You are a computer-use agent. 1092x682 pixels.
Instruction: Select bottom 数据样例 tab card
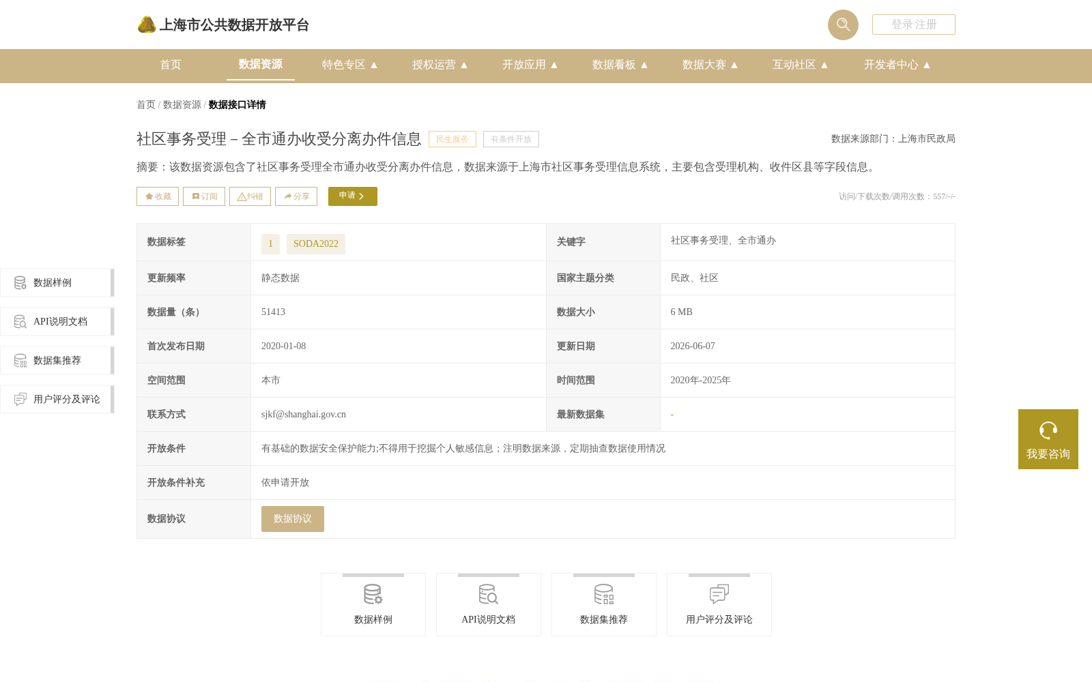pos(373,605)
